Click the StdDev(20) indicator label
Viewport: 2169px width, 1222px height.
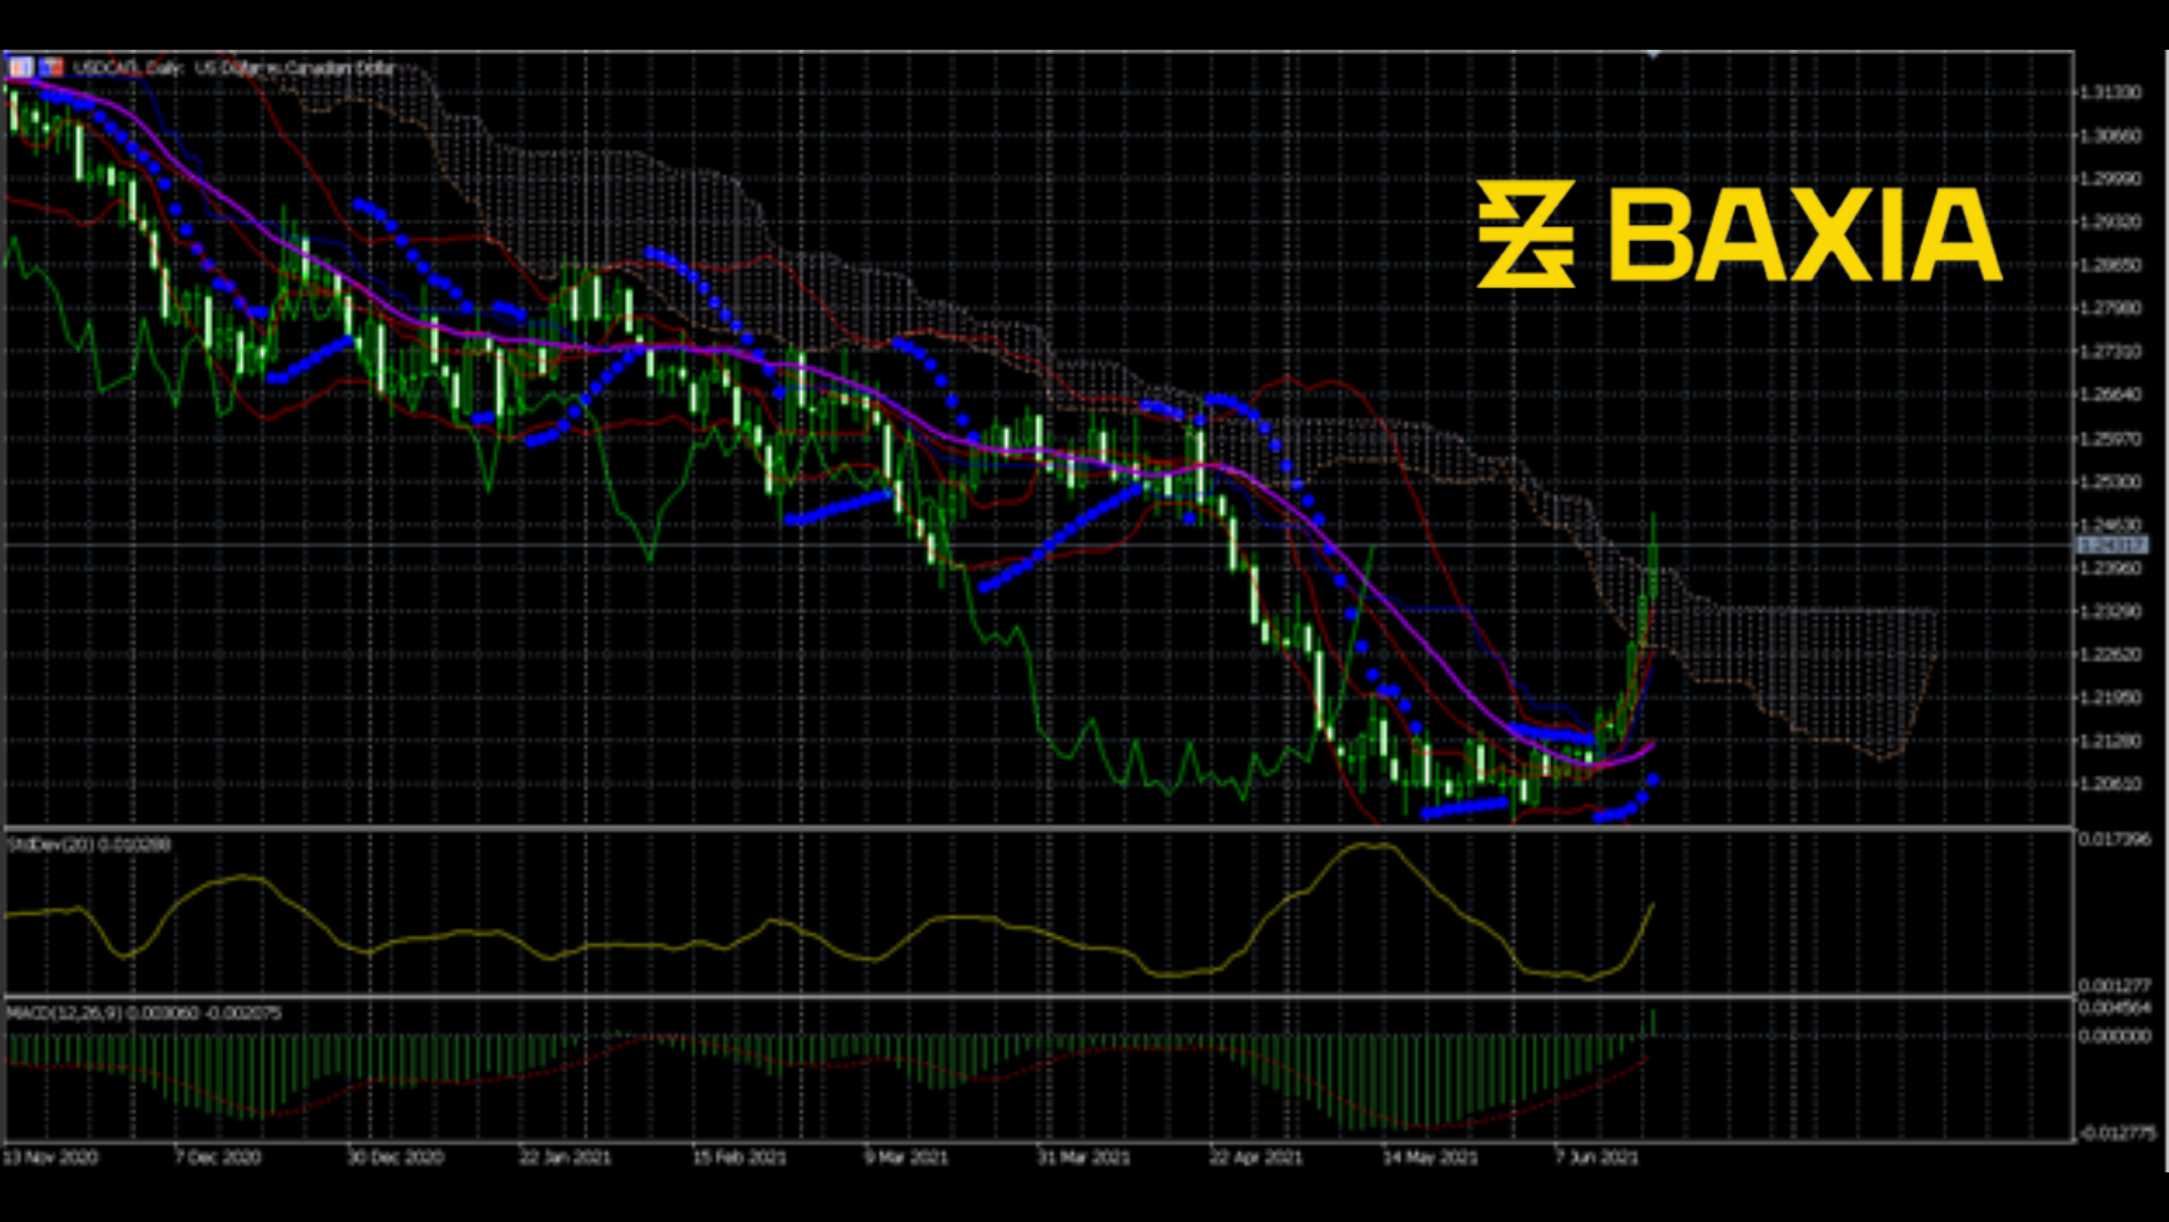(89, 844)
